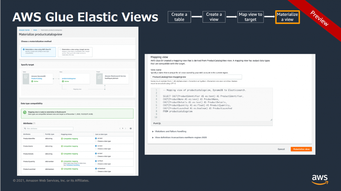Click the View name input field
Image resolution: width=341 pixels, height=191 pixels.
click(196, 77)
